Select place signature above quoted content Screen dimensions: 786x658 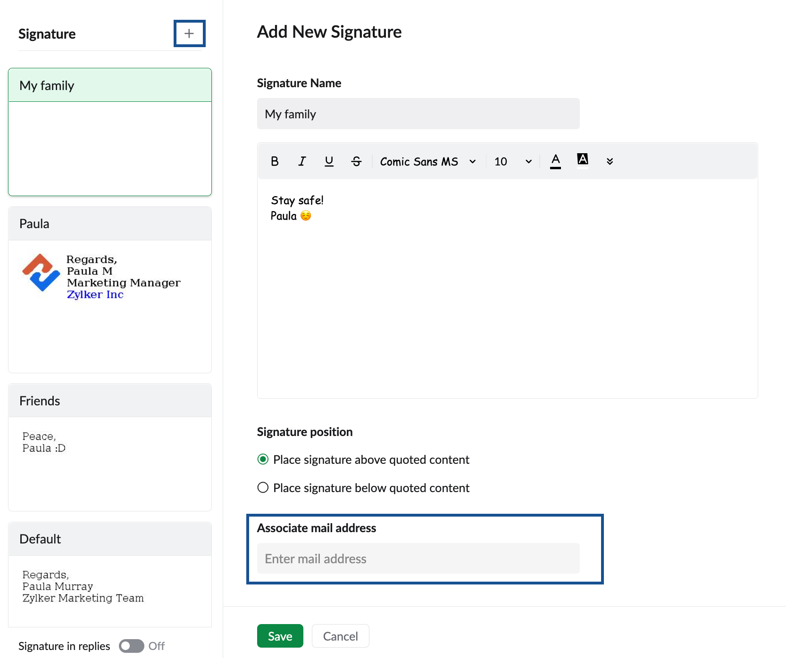[263, 459]
